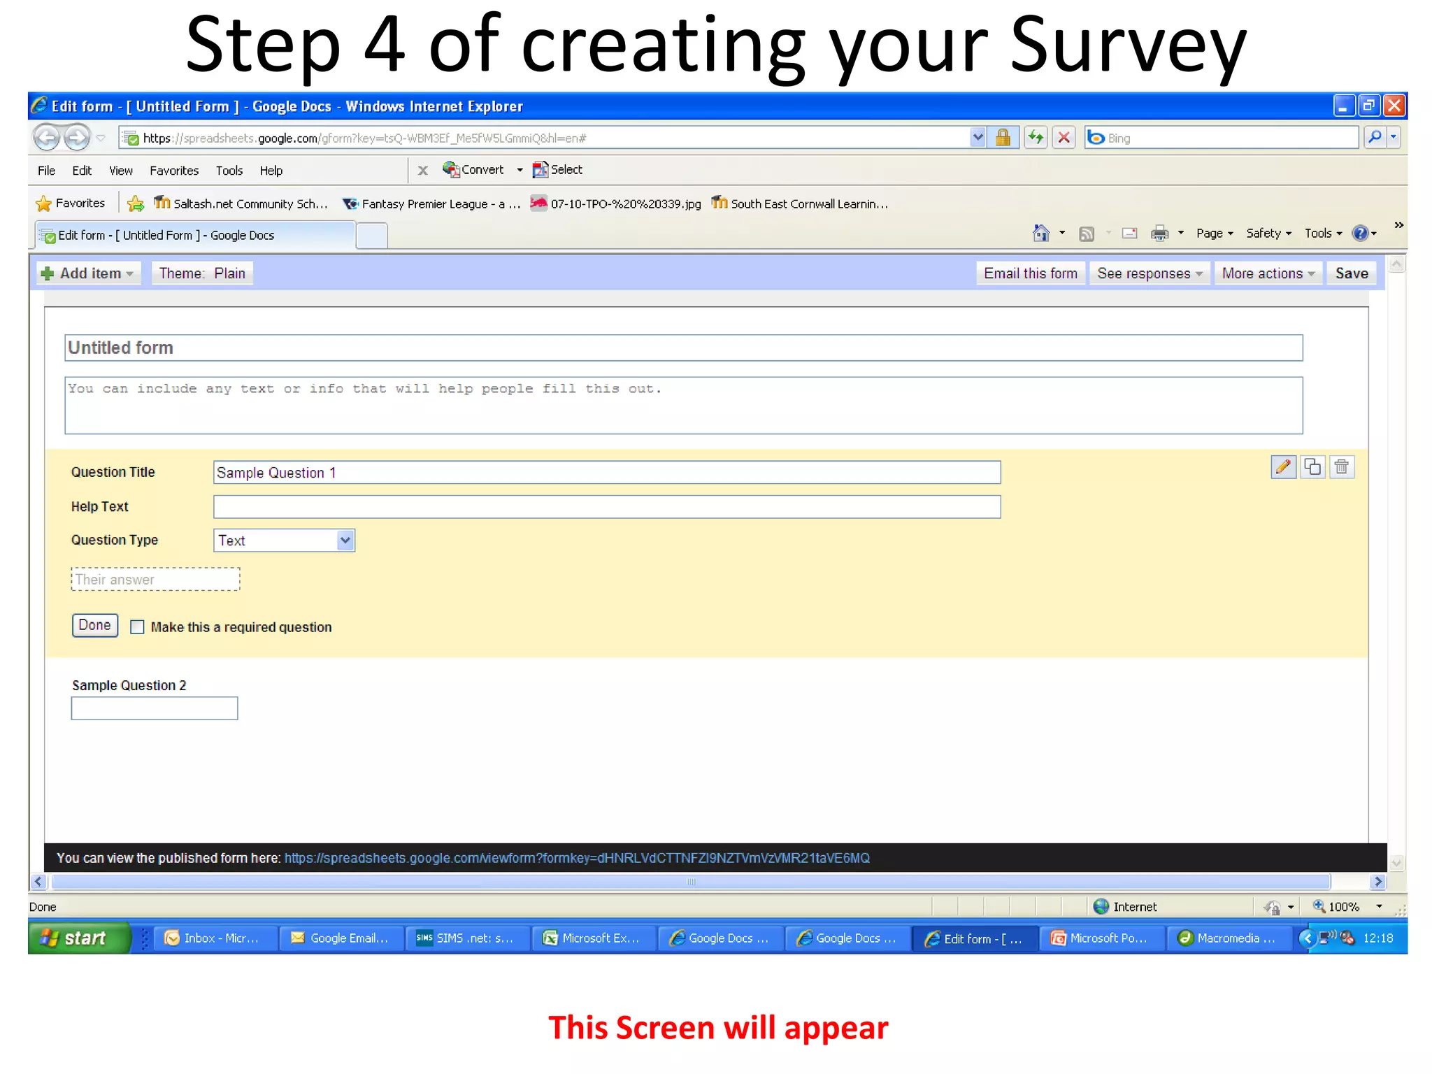
Task: Open the Edit menu
Action: [x=82, y=171]
